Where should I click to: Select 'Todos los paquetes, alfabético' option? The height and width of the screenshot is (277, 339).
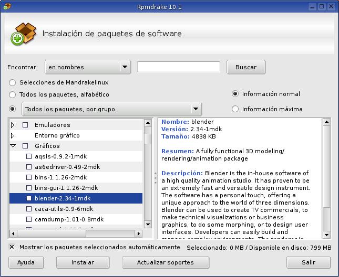click(x=13, y=94)
